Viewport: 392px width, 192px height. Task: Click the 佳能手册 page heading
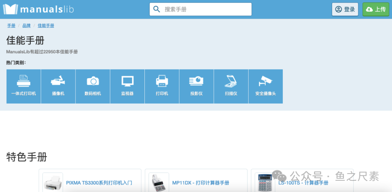(25, 41)
